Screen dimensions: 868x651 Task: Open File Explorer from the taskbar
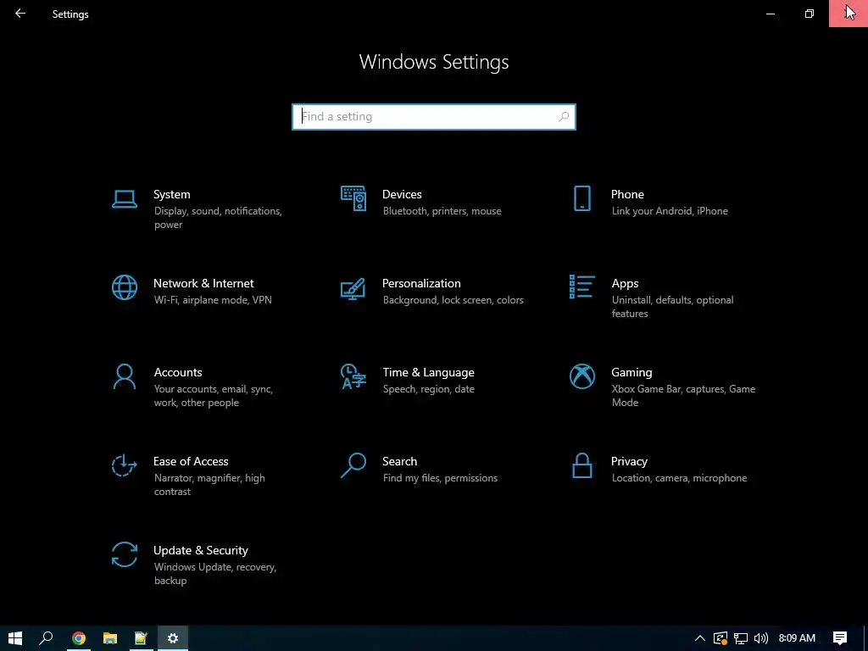click(x=110, y=638)
